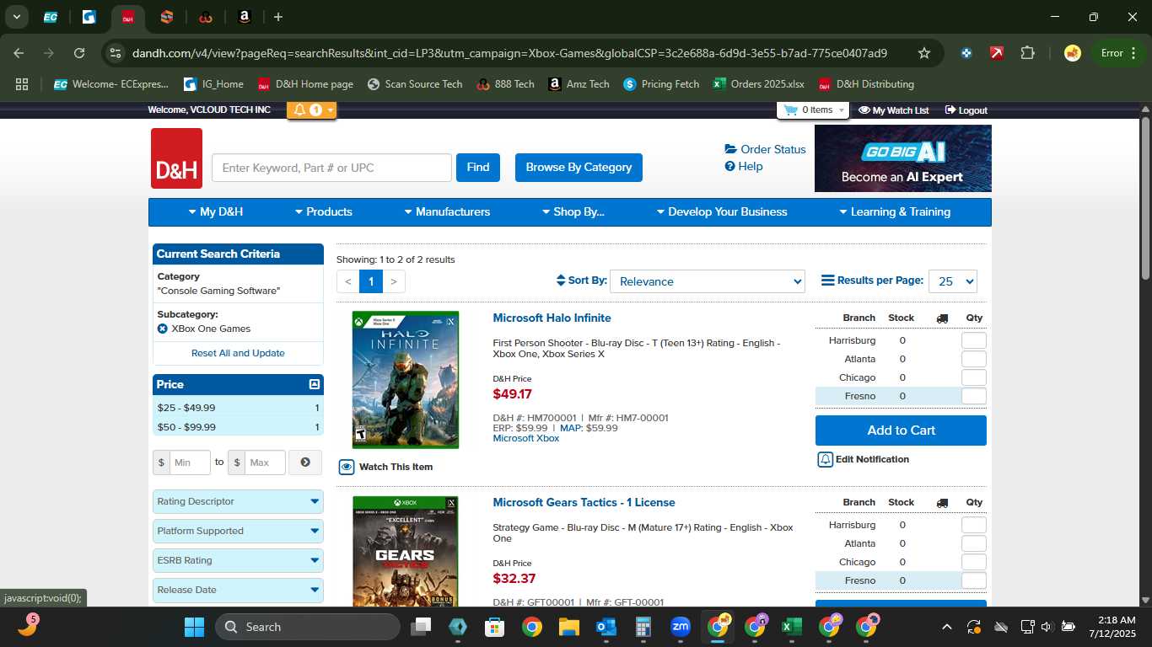The width and height of the screenshot is (1152, 647).
Task: Click the page vertical scrollbar
Action: (1145, 198)
